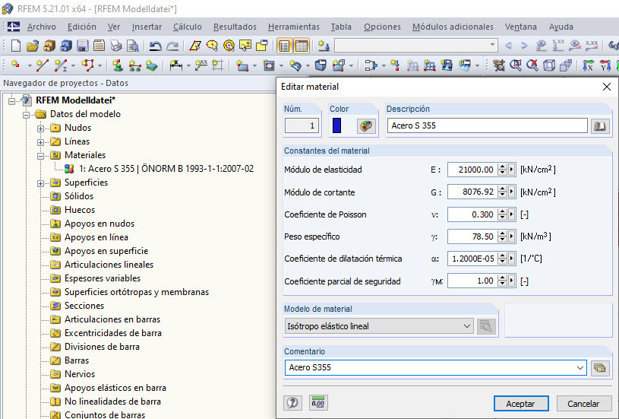Screen dimensions: 619x419
Task: Open the Modelo de material dropdown
Action: pyautogui.click(x=378, y=326)
